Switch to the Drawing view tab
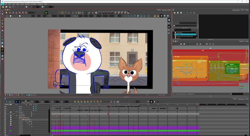The image size is (250, 136). [164, 10]
